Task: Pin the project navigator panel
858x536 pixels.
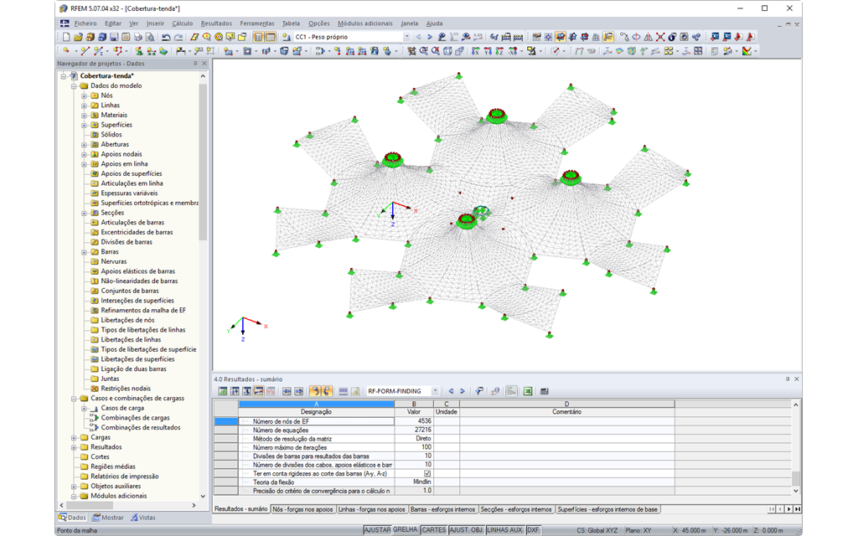Action: coord(195,64)
